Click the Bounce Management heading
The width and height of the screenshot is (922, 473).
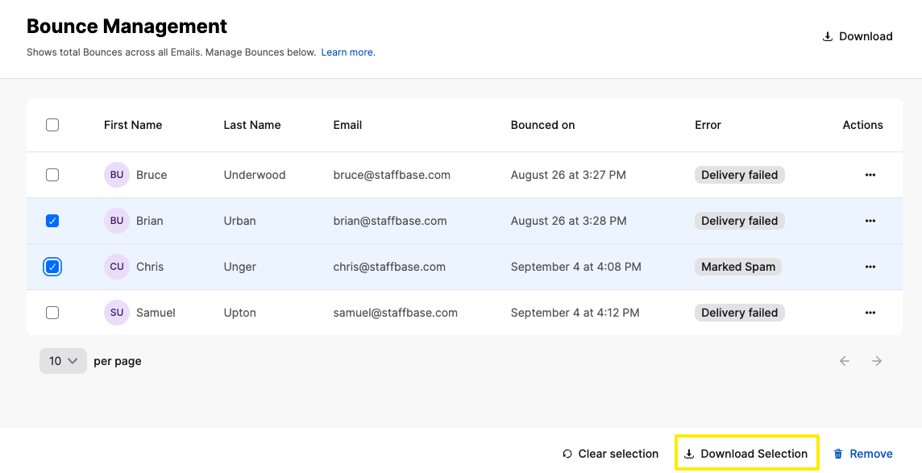127,26
